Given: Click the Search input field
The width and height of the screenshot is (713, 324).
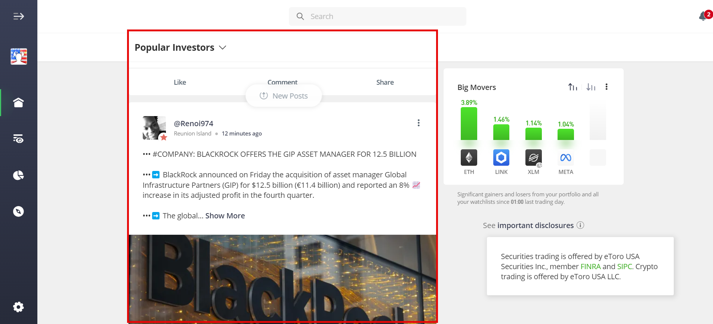Looking at the screenshot, I should coord(377,16).
